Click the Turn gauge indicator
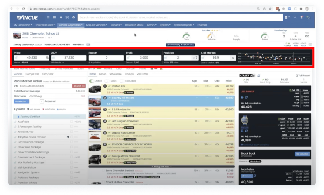 pyautogui.click(x=187, y=37)
